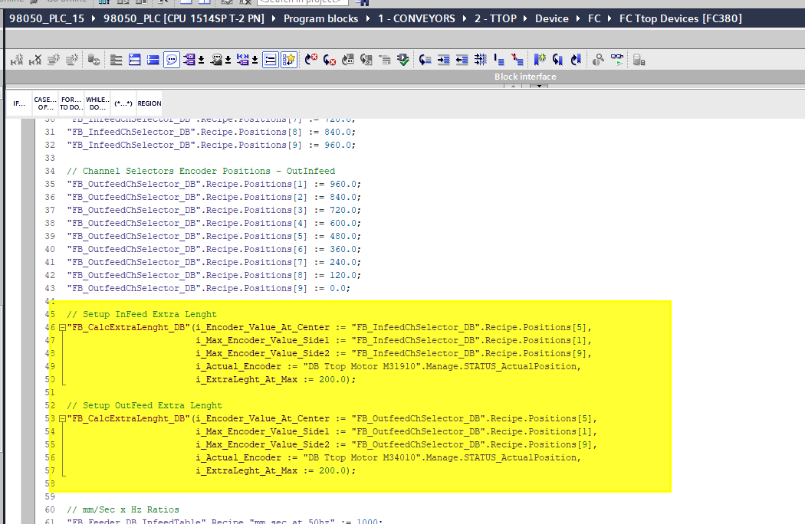Screen dimensions: 805x524
Task: Click the delete row icon with X
Action: (35, 60)
